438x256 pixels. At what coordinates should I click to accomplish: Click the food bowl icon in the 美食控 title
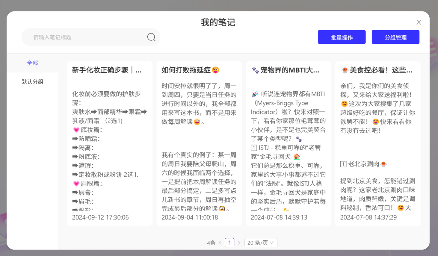click(345, 70)
